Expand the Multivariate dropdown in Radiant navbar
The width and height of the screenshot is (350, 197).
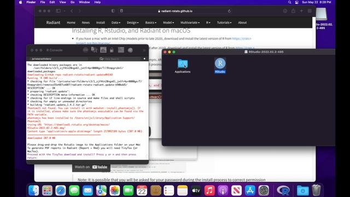[x=190, y=22]
